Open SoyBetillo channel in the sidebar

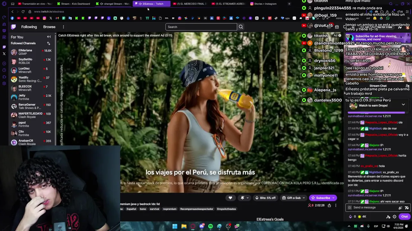31,61
